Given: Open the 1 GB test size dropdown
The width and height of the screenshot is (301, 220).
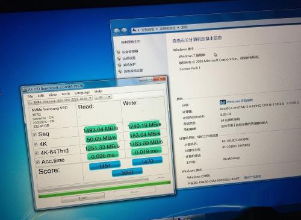Looking at the screenshot, I should pos(102,97).
